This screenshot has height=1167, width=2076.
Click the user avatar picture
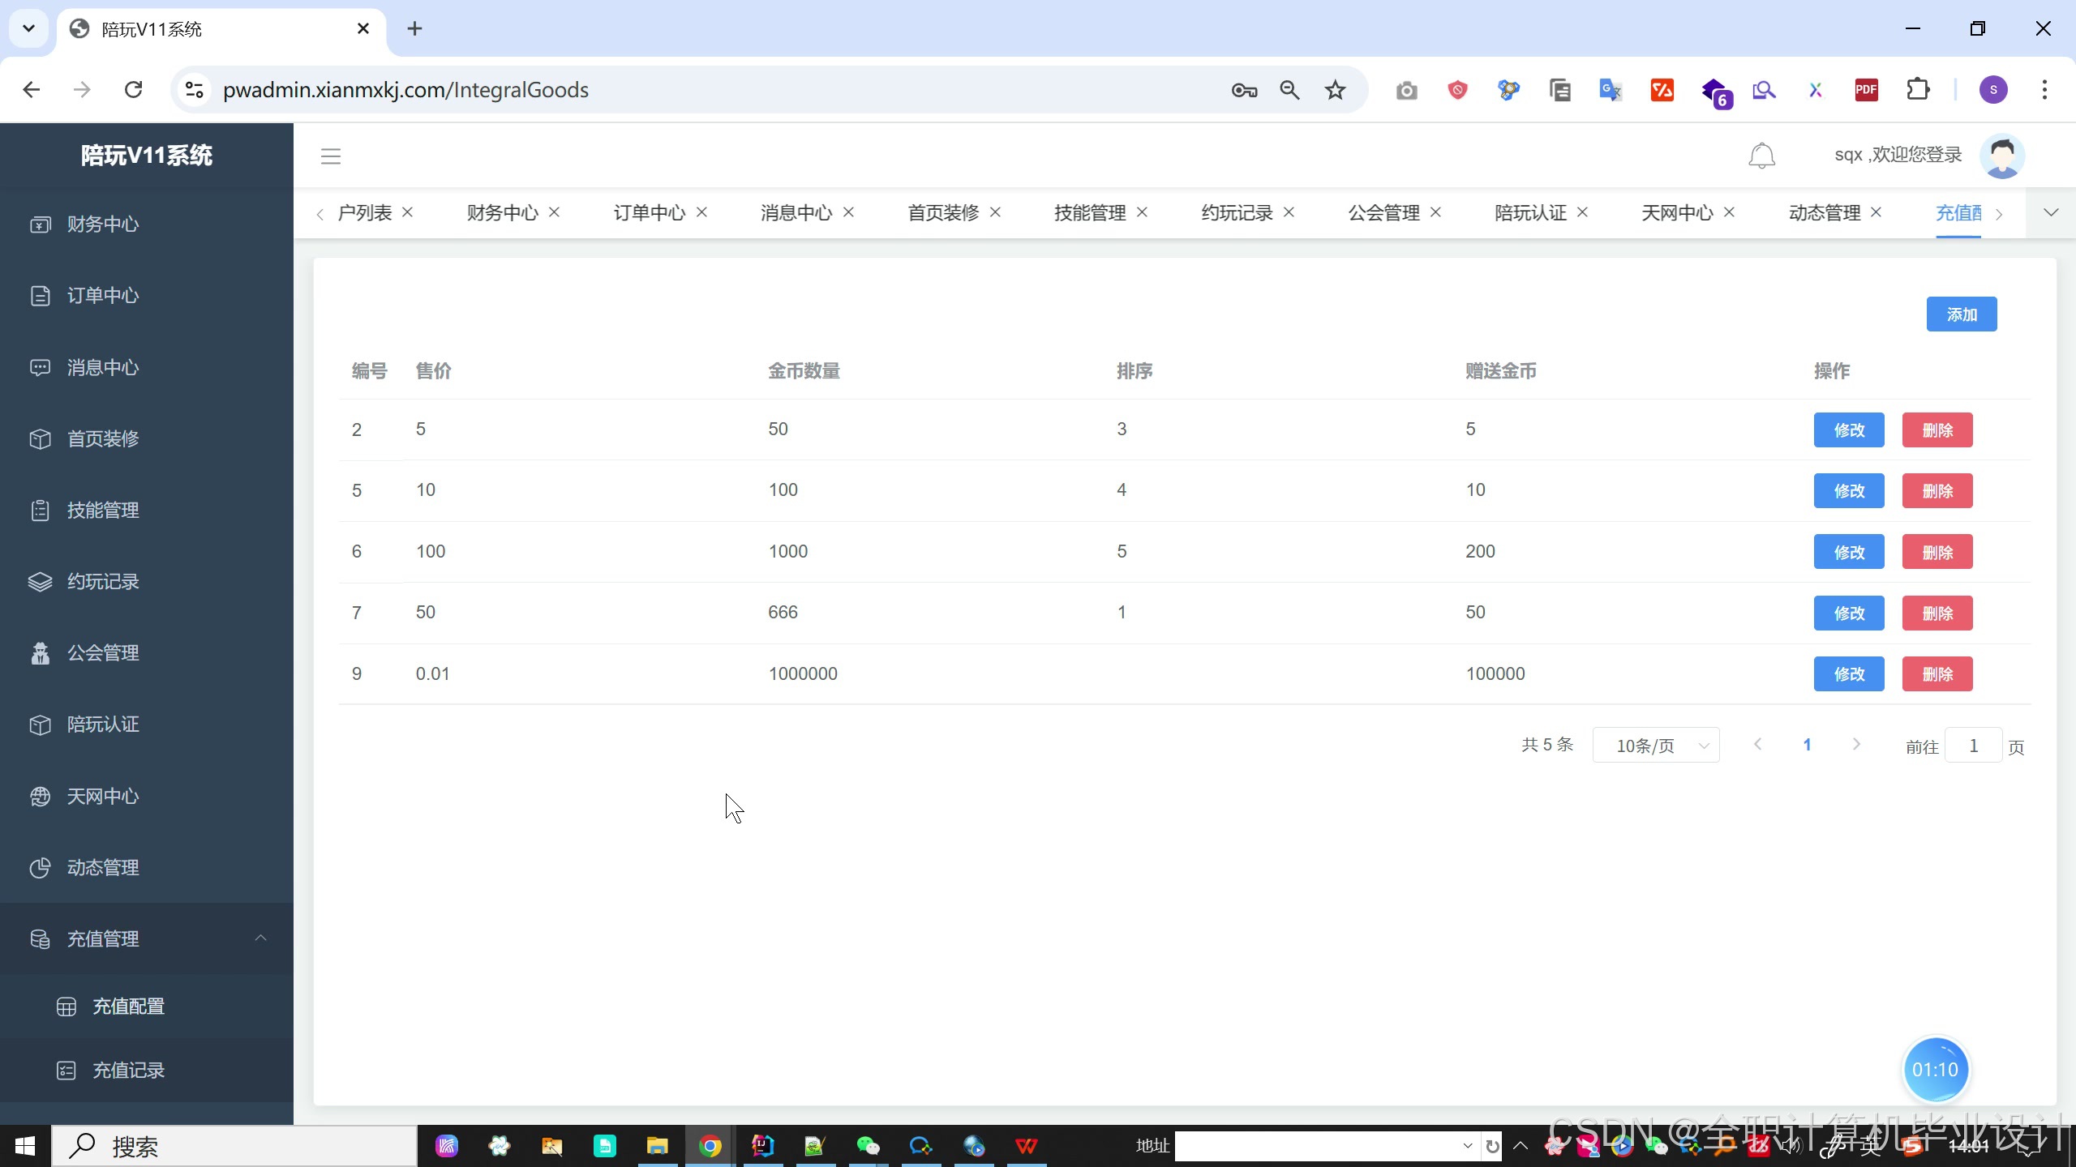[2002, 156]
